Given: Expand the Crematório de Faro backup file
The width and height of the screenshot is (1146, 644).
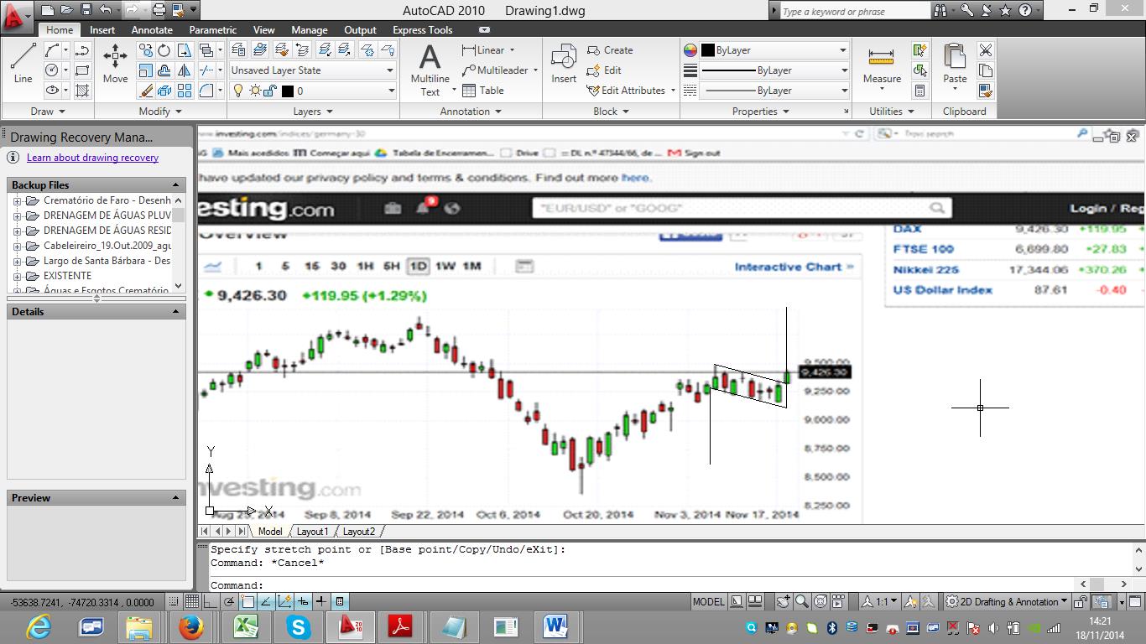Looking at the screenshot, I should point(17,200).
